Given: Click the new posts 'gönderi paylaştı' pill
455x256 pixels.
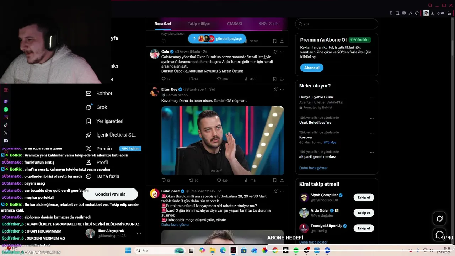Looking at the screenshot, I should (x=217, y=39).
